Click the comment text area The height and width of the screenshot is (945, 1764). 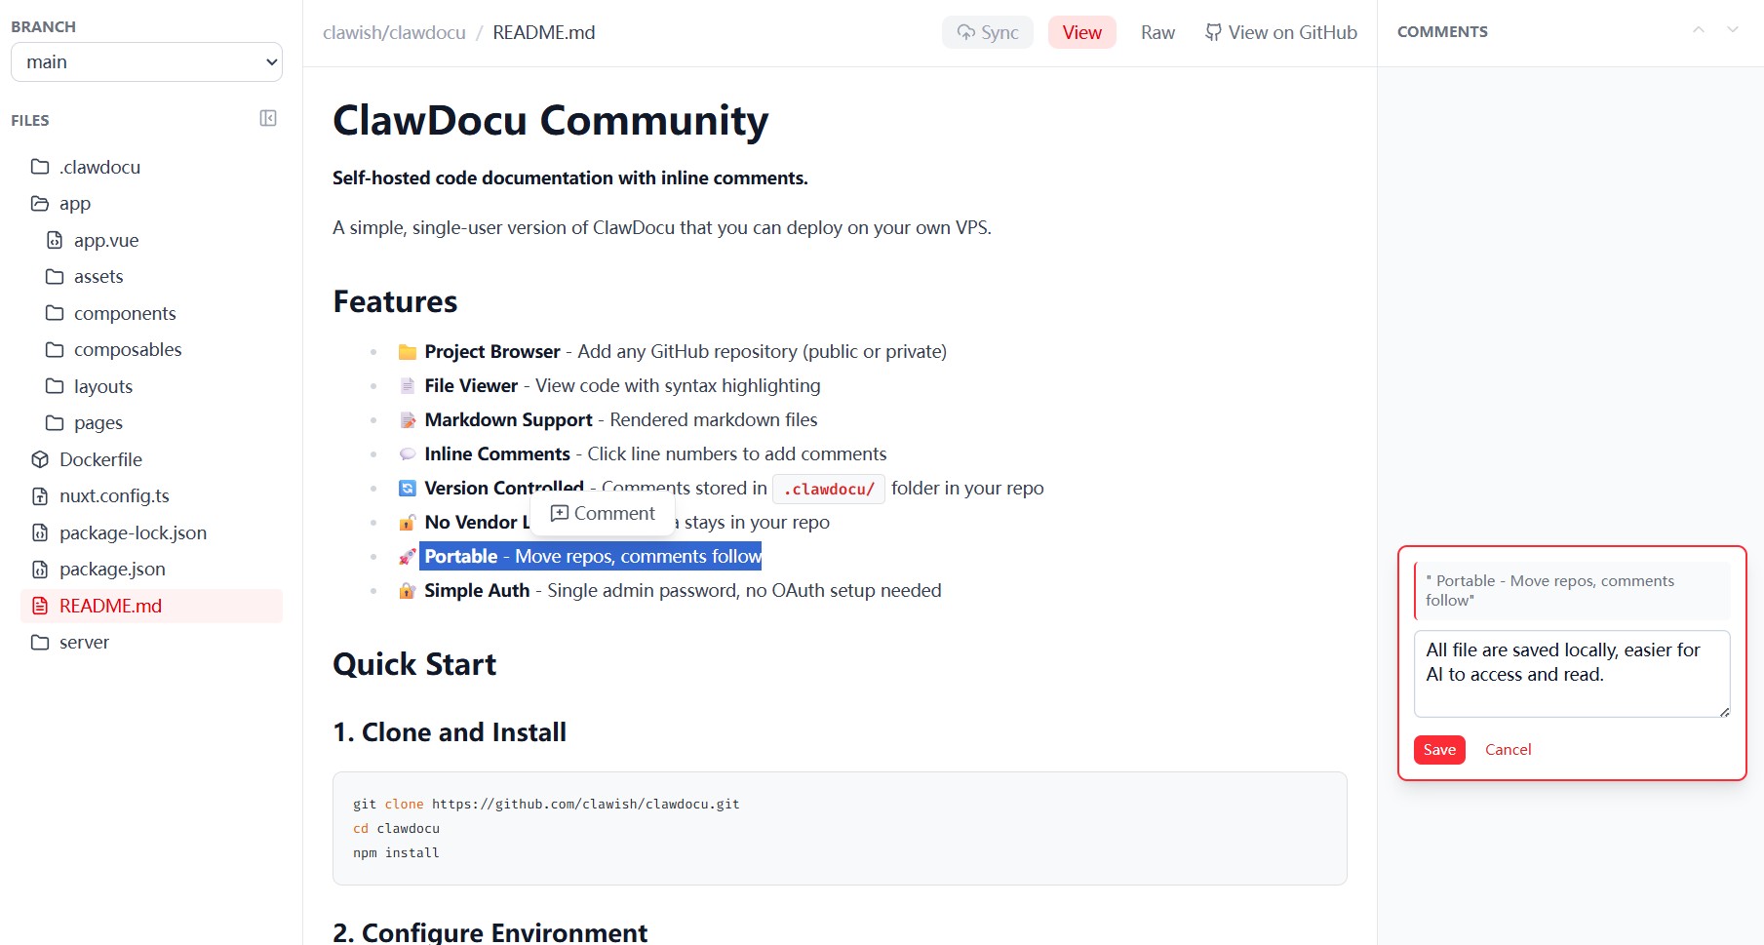click(1572, 674)
